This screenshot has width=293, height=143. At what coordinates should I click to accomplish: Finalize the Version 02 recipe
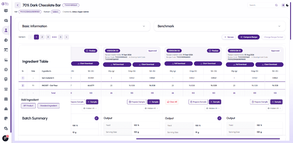(x=213, y=51)
